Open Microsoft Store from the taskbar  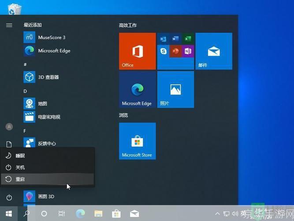tap(116, 213)
